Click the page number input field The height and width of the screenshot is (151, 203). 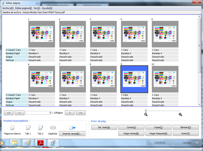click(x=38, y=113)
